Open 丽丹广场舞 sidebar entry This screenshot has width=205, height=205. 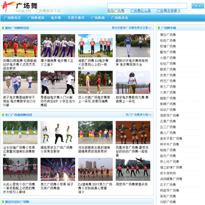(x=168, y=156)
